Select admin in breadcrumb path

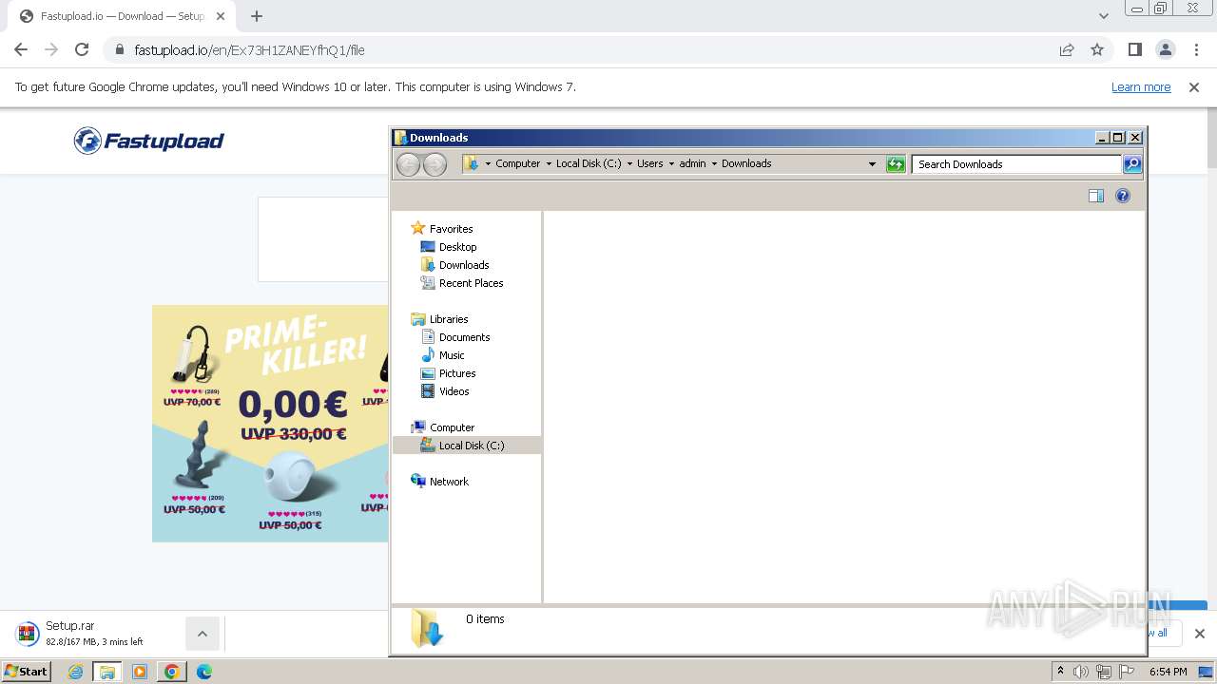(692, 163)
